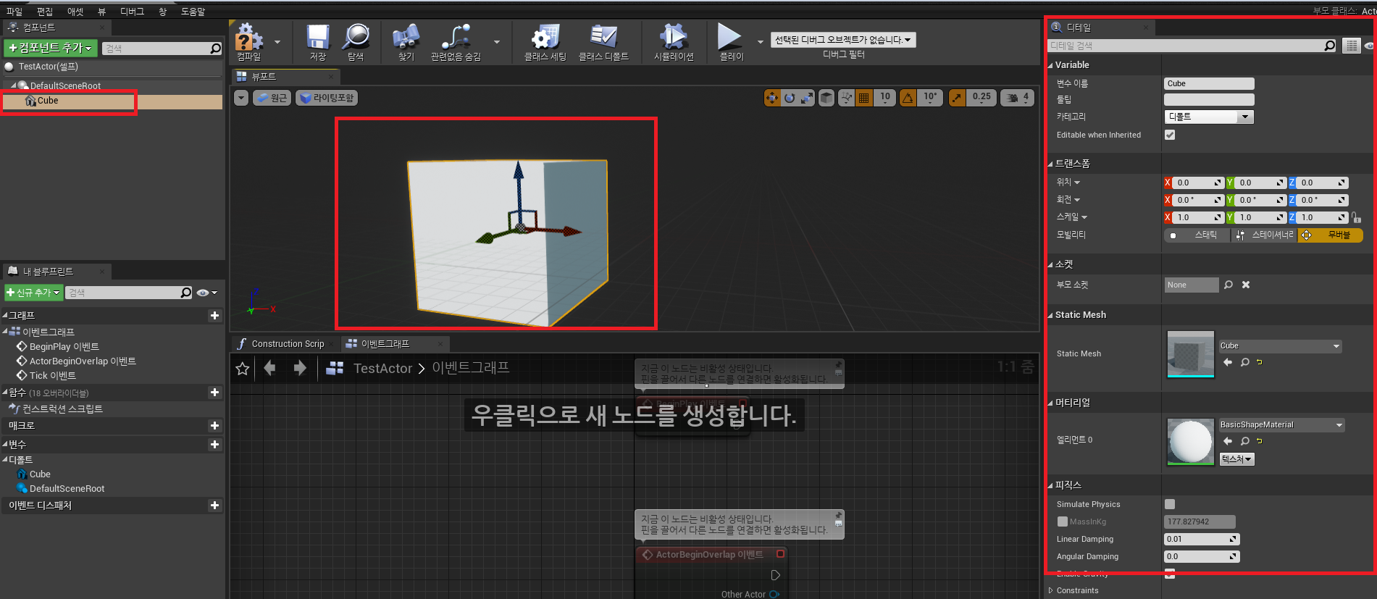
Task: Toggle My Blueprint view options eye icon
Action: pos(206,293)
